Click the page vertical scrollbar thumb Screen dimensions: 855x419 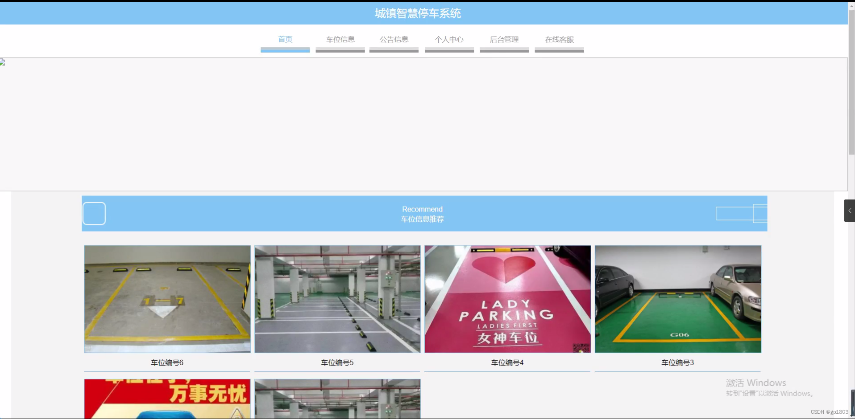tap(851, 82)
